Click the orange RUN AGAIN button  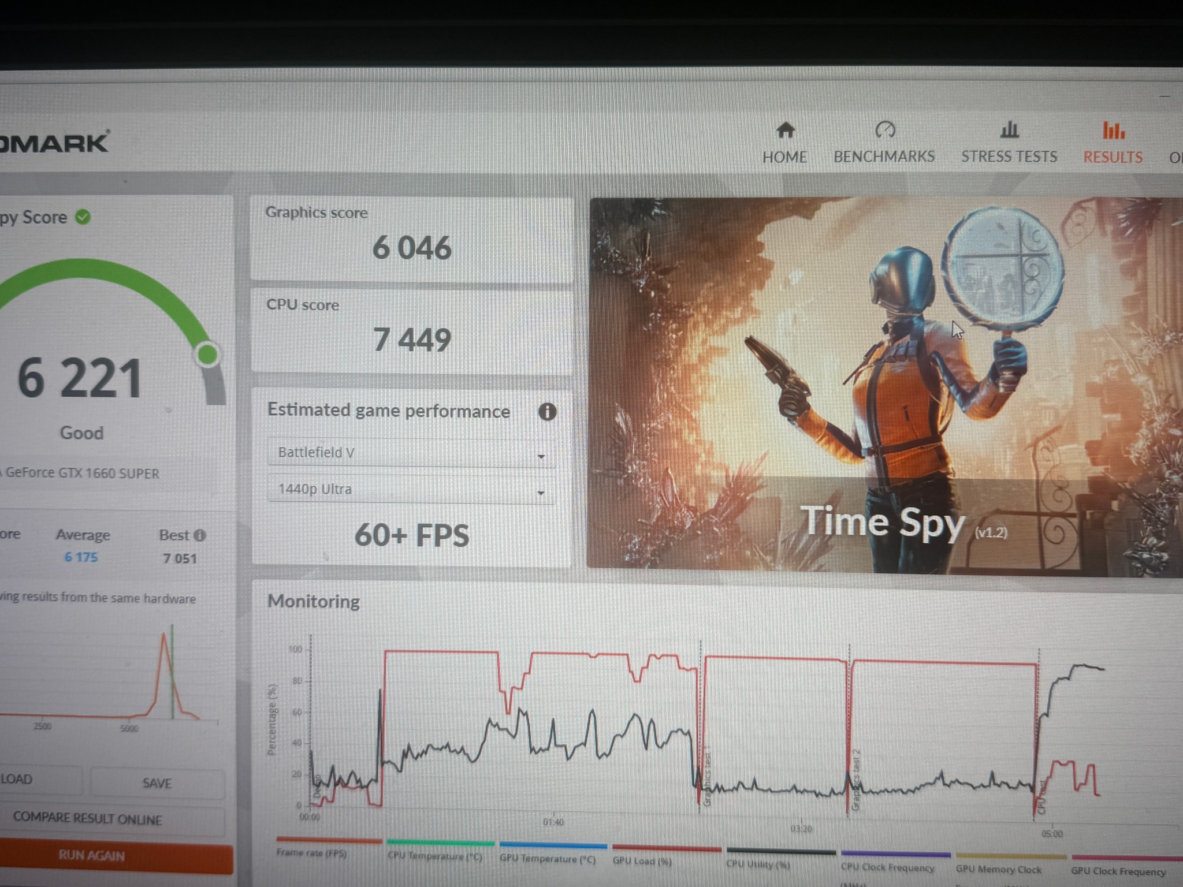pos(92,855)
